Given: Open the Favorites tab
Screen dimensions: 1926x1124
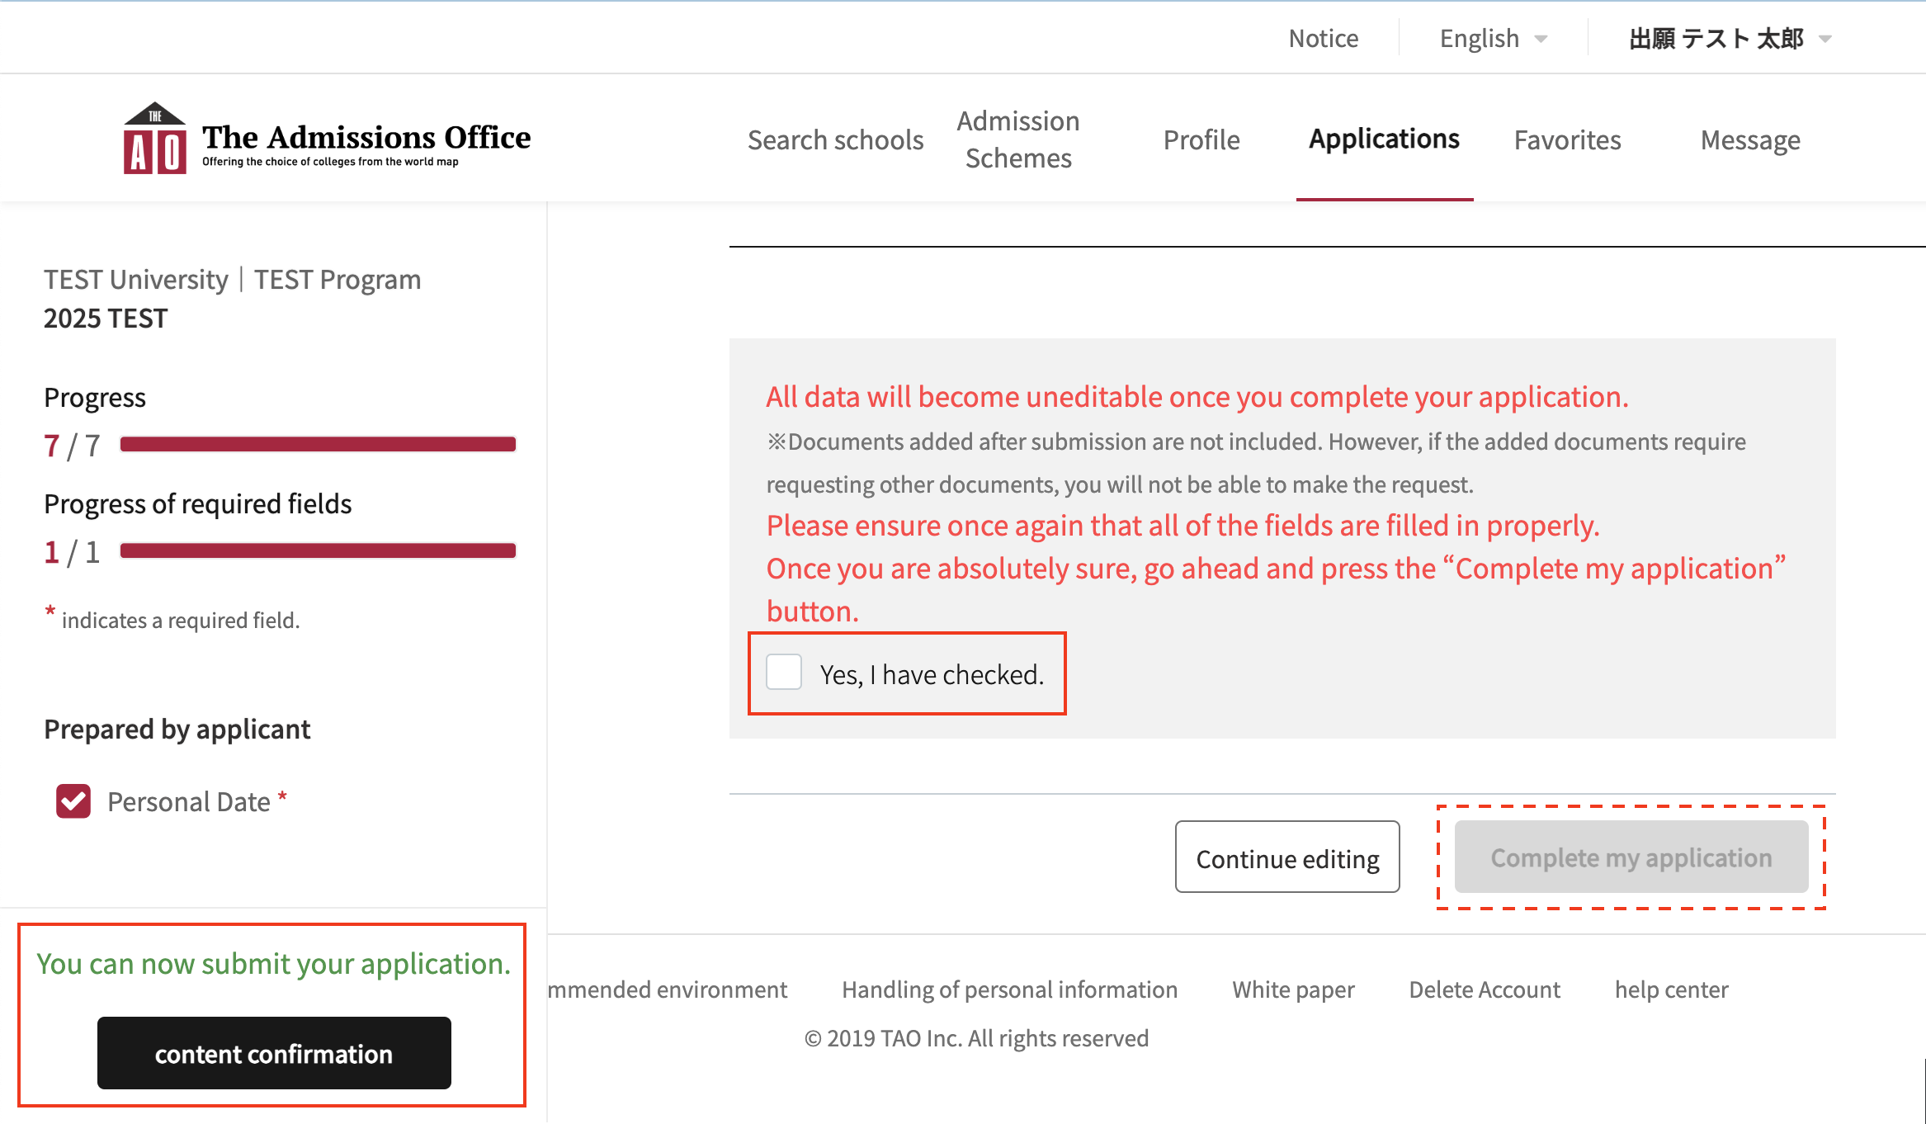Looking at the screenshot, I should (x=1567, y=139).
